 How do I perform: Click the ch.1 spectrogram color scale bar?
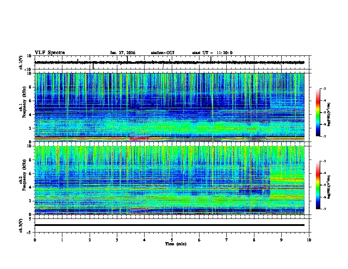click(x=318, y=113)
